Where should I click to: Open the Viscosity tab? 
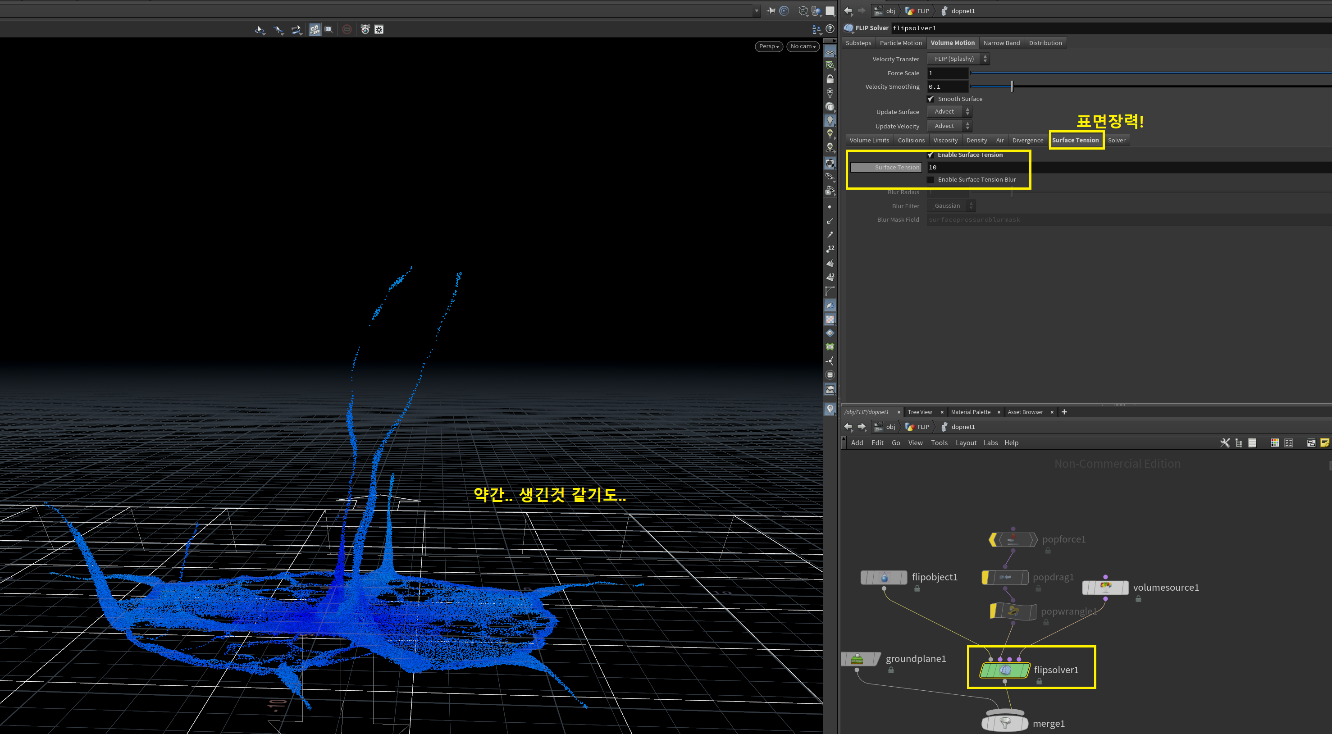point(945,140)
